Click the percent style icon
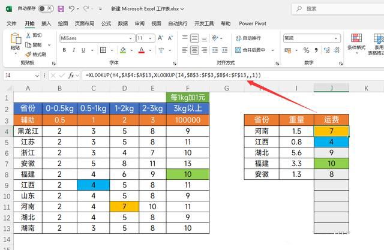 click(x=306, y=50)
